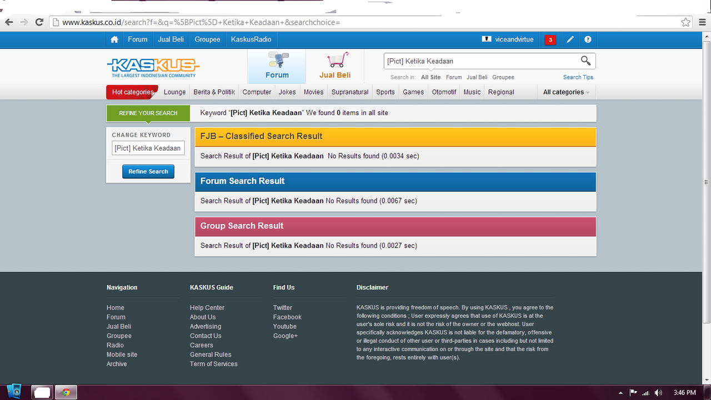
Task: Open the Music category
Action: pos(472,92)
